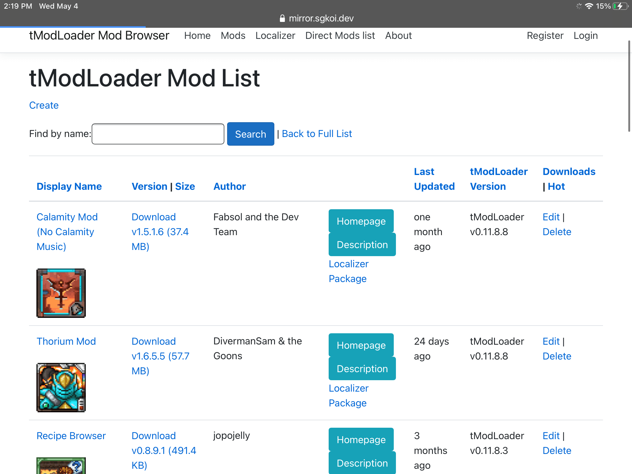Delete the Recipe Browser entry
The height and width of the screenshot is (474, 632).
coord(557,451)
